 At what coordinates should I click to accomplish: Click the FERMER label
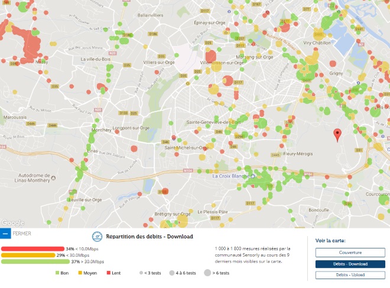[x=22, y=234]
